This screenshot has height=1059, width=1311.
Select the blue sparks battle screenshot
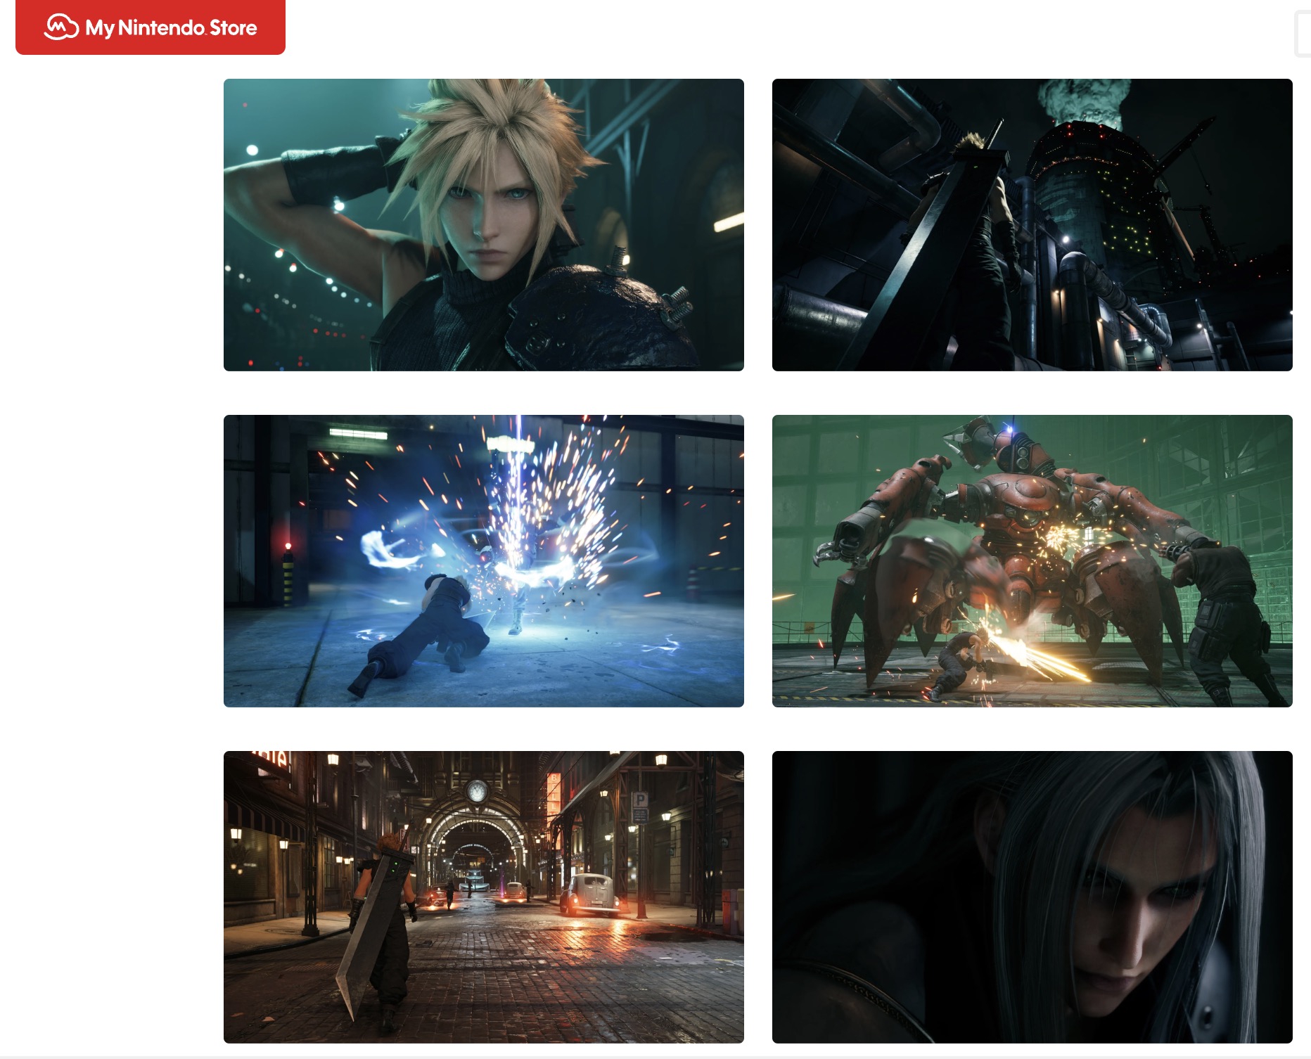click(x=484, y=561)
